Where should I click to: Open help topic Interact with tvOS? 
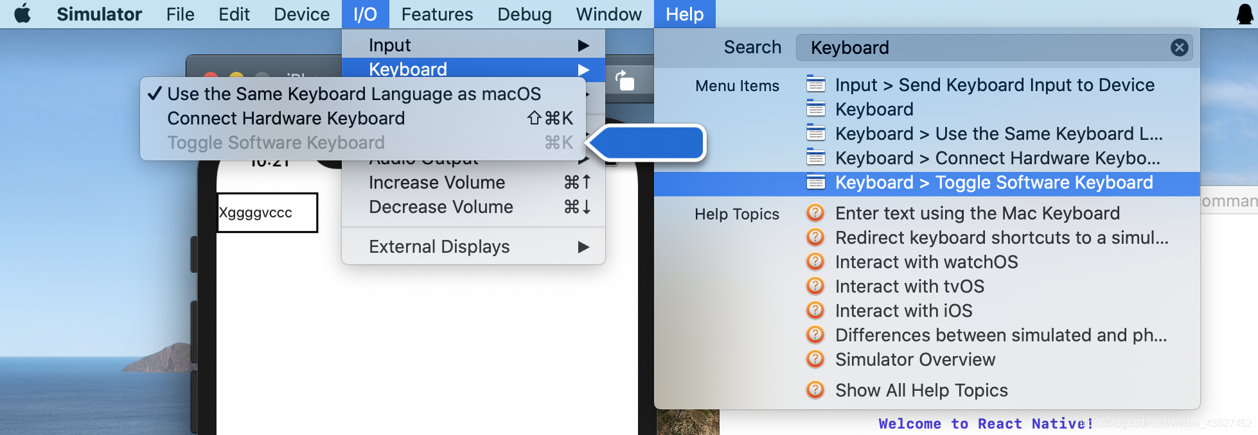909,286
